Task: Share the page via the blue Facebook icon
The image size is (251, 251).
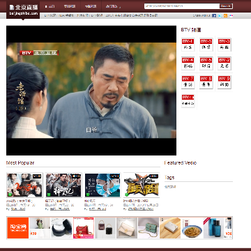Action: 214,15
